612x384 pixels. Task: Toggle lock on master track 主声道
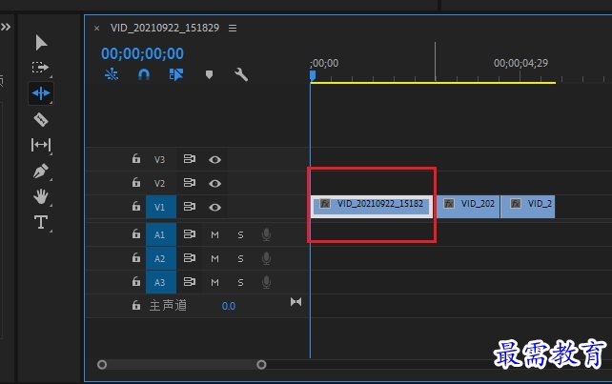coord(135,305)
